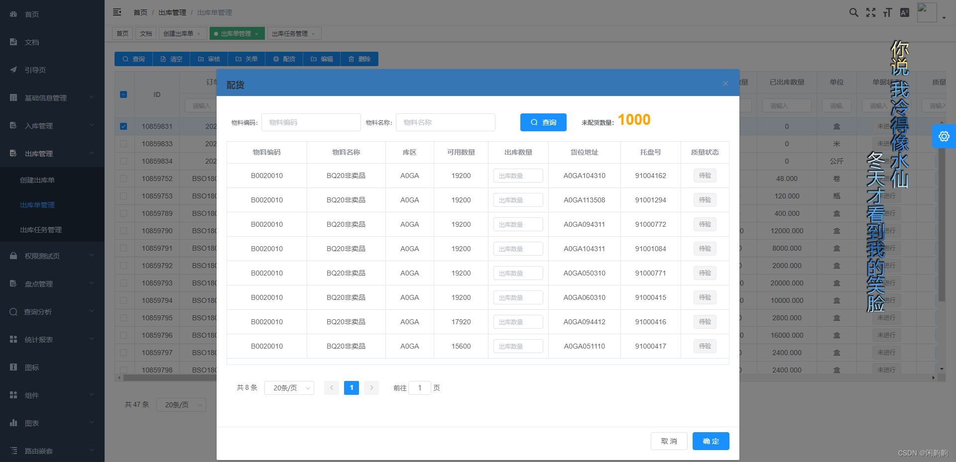Open 出库任务管理 in the sidebar submenu
Image resolution: width=956 pixels, height=462 pixels.
(x=41, y=230)
